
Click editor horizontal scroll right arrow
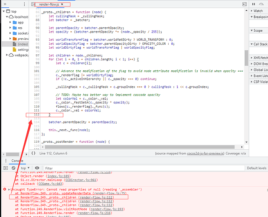click(x=242, y=147)
